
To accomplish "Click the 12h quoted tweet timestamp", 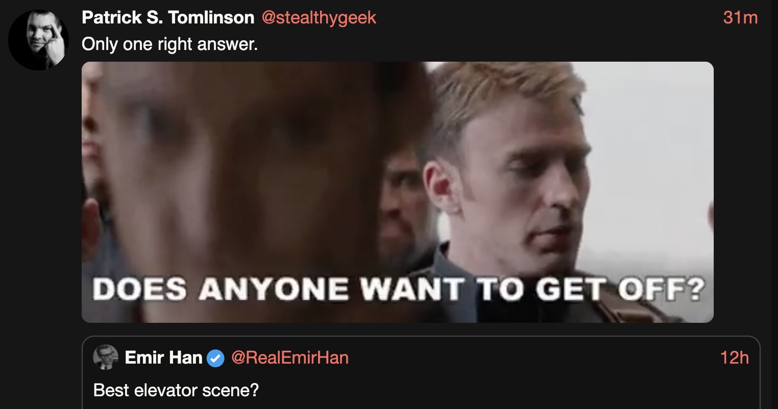I will click(735, 357).
